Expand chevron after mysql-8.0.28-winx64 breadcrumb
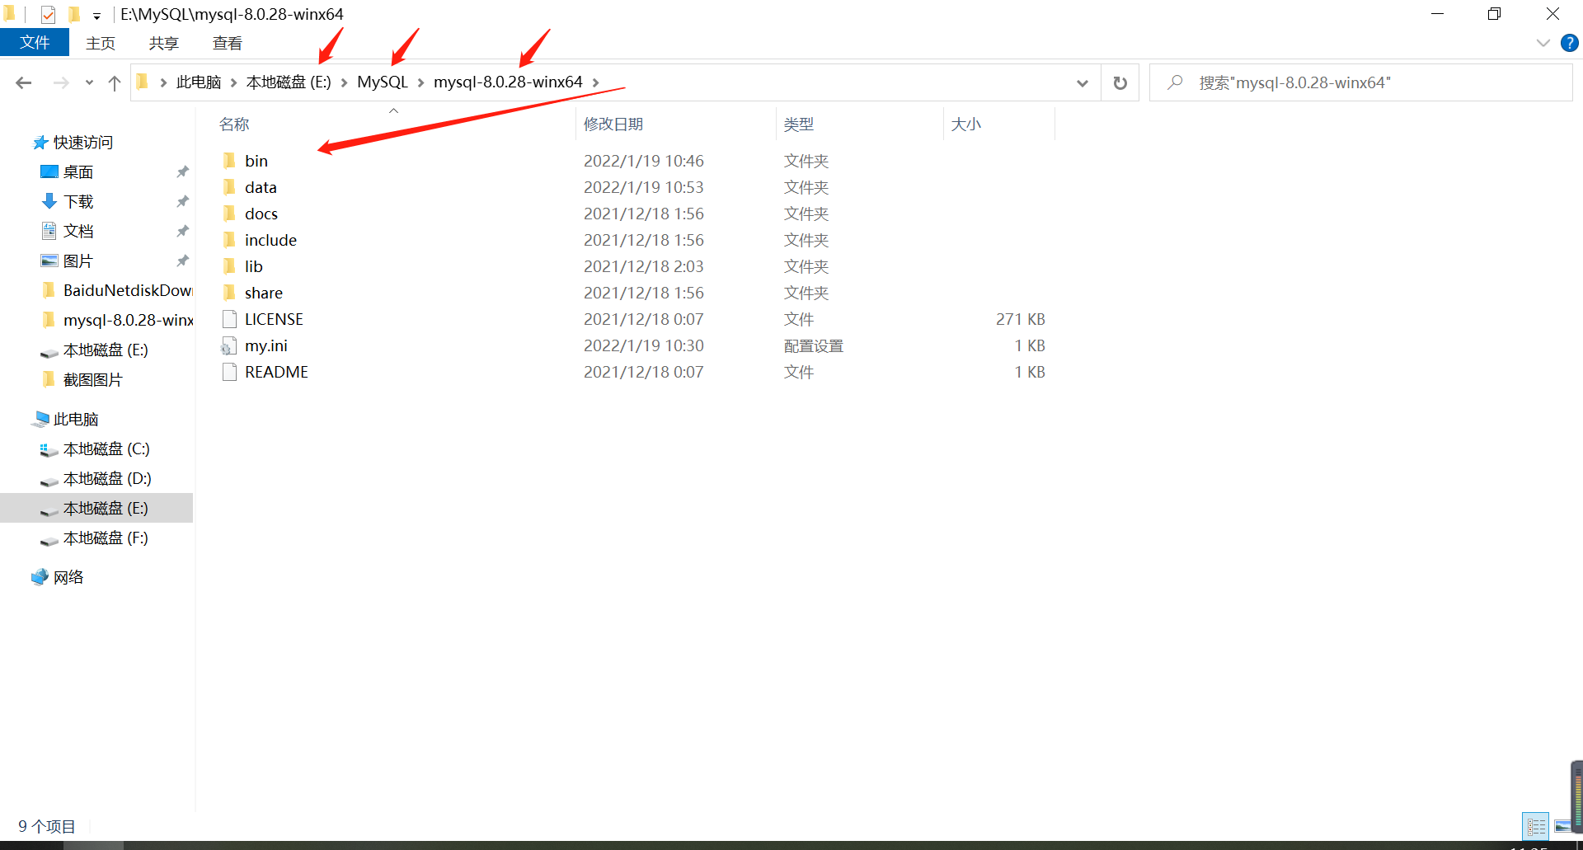The height and width of the screenshot is (850, 1583). (595, 82)
